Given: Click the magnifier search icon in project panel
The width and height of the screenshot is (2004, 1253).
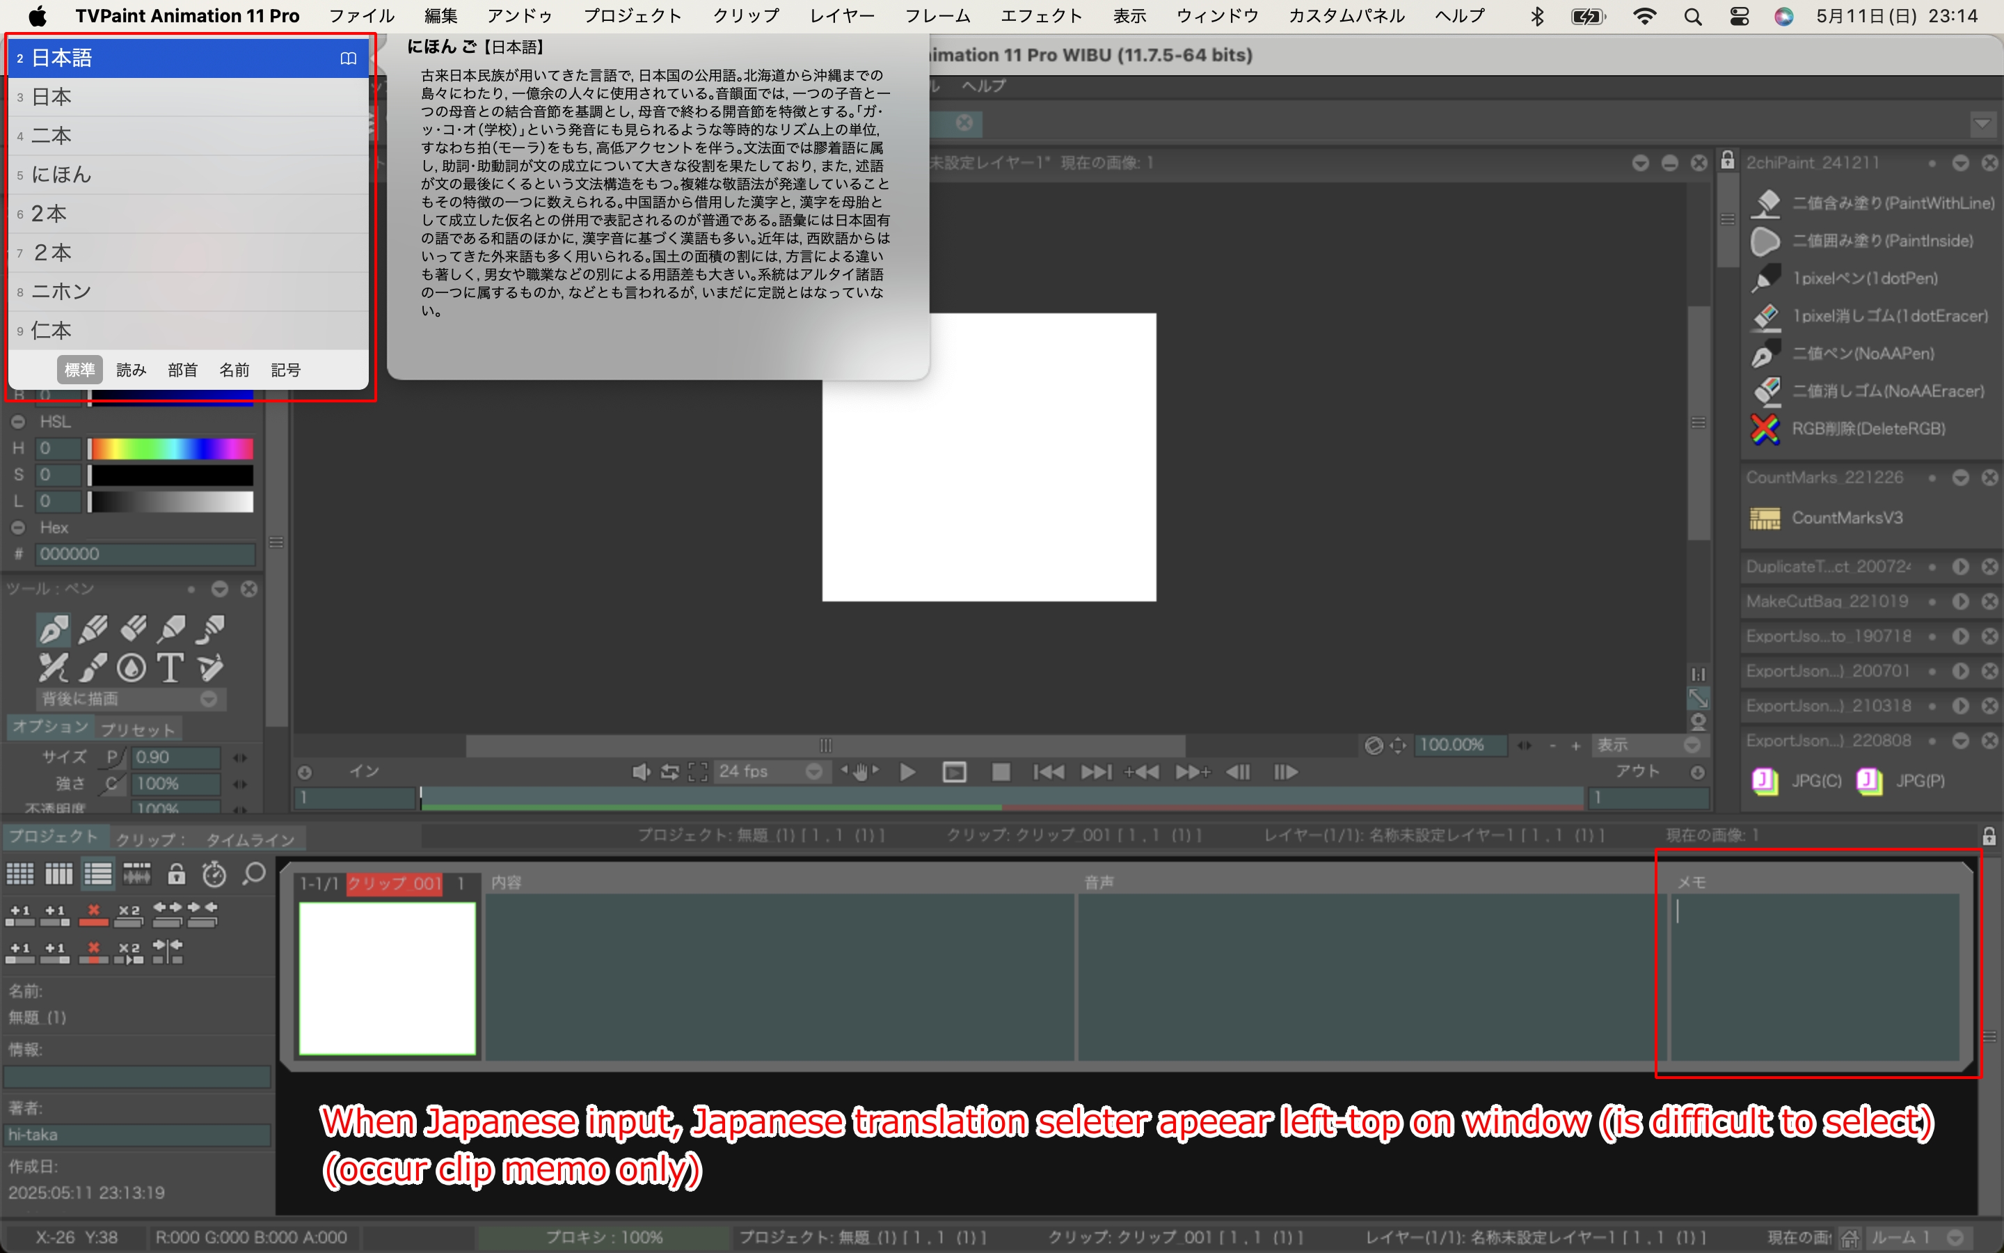Looking at the screenshot, I should click(253, 874).
